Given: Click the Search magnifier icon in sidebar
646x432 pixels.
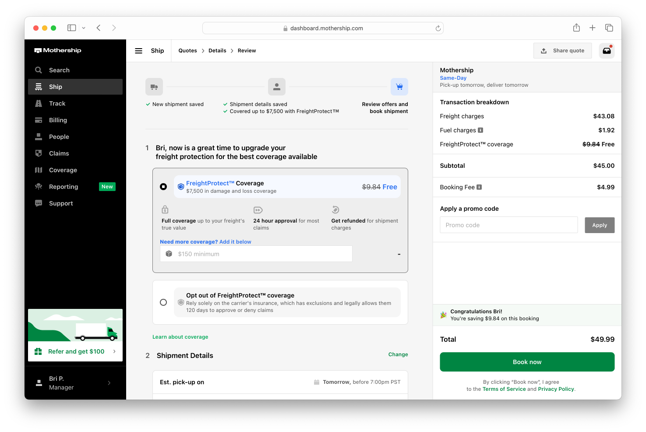Looking at the screenshot, I should (39, 70).
